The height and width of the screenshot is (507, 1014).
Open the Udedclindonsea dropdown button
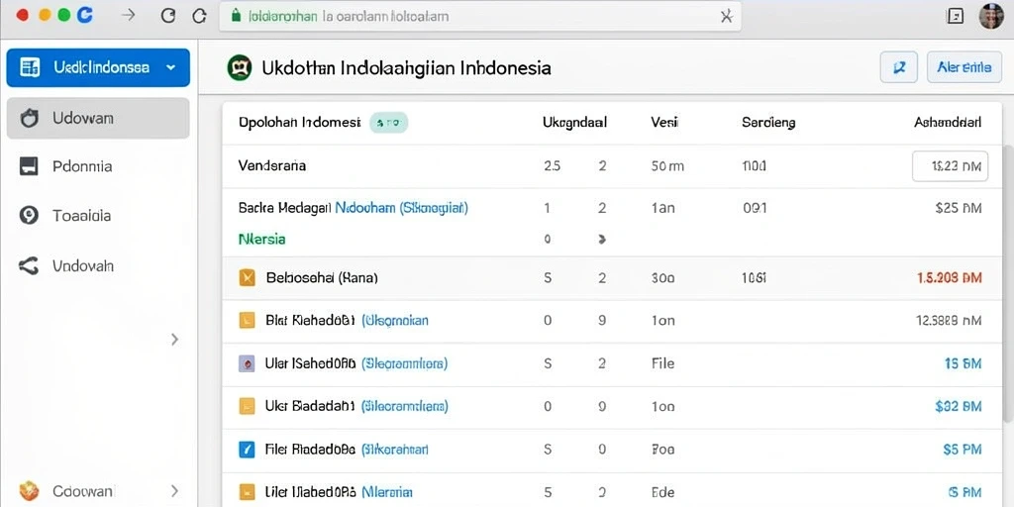tap(98, 67)
